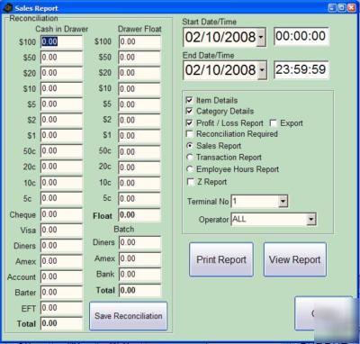Toggle the Item Details checkbox

189,100
